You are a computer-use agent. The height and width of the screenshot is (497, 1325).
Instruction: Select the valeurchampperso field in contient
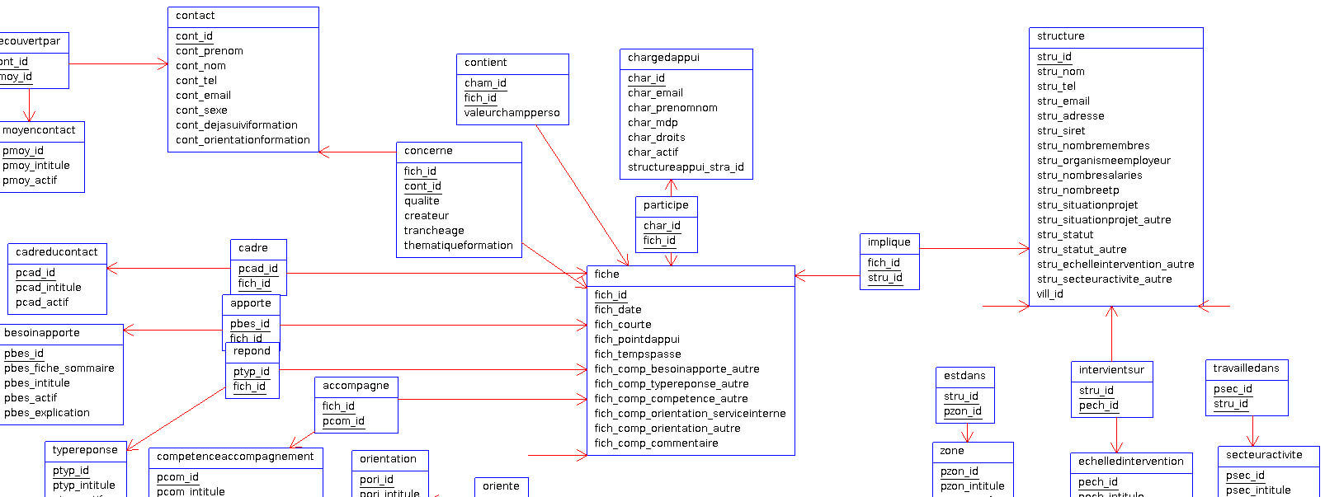click(512, 113)
